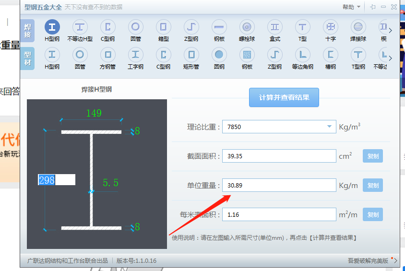The image size is (405, 271).
Task: Select the welded 钢板 icon
Action: click(219, 27)
